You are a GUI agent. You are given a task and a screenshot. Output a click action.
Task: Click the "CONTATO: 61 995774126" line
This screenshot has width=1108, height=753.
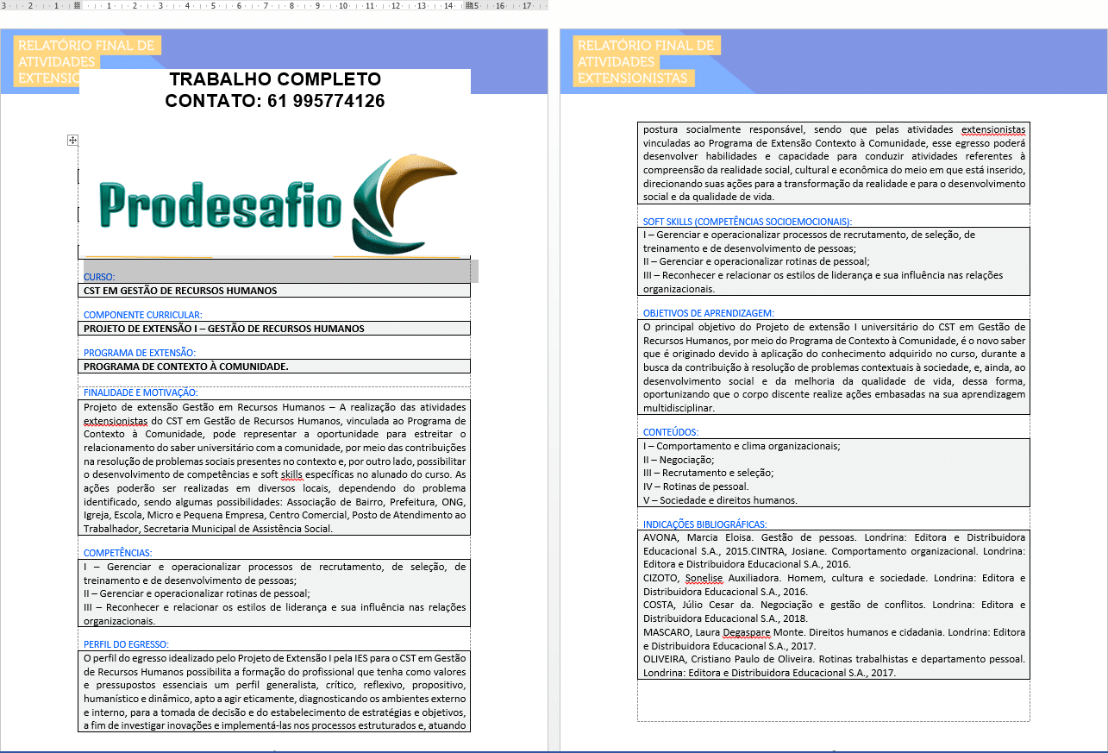[274, 101]
